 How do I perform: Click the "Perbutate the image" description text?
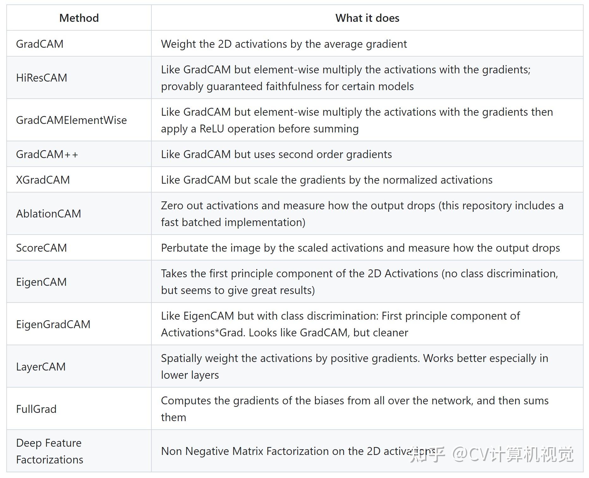click(x=360, y=248)
